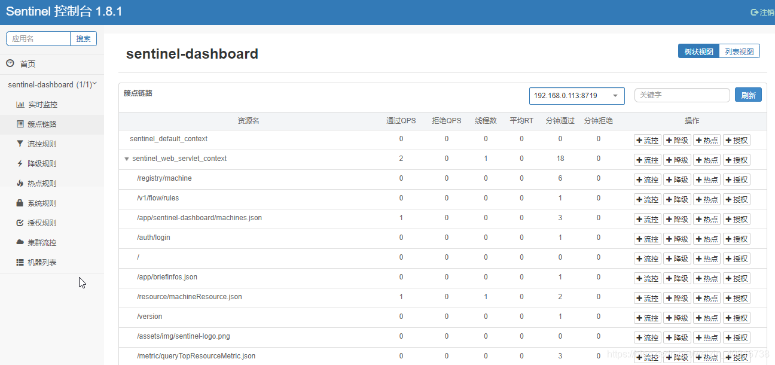Add 流控 rule for /registry/machine

click(x=648, y=180)
